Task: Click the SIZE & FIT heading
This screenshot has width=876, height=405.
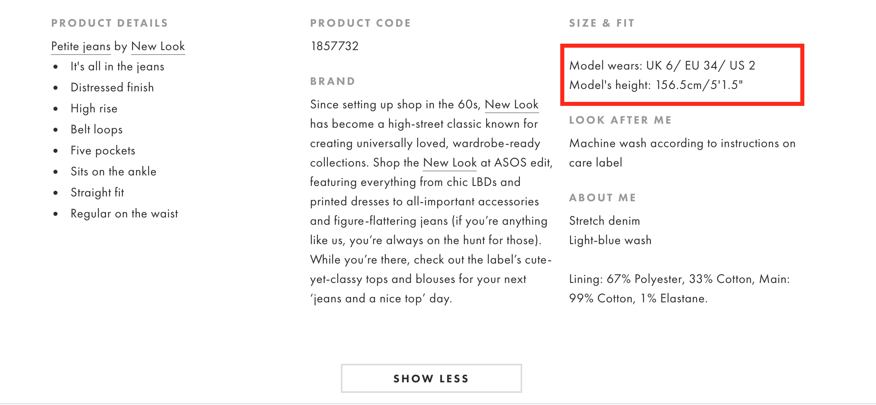Action: coord(602,23)
